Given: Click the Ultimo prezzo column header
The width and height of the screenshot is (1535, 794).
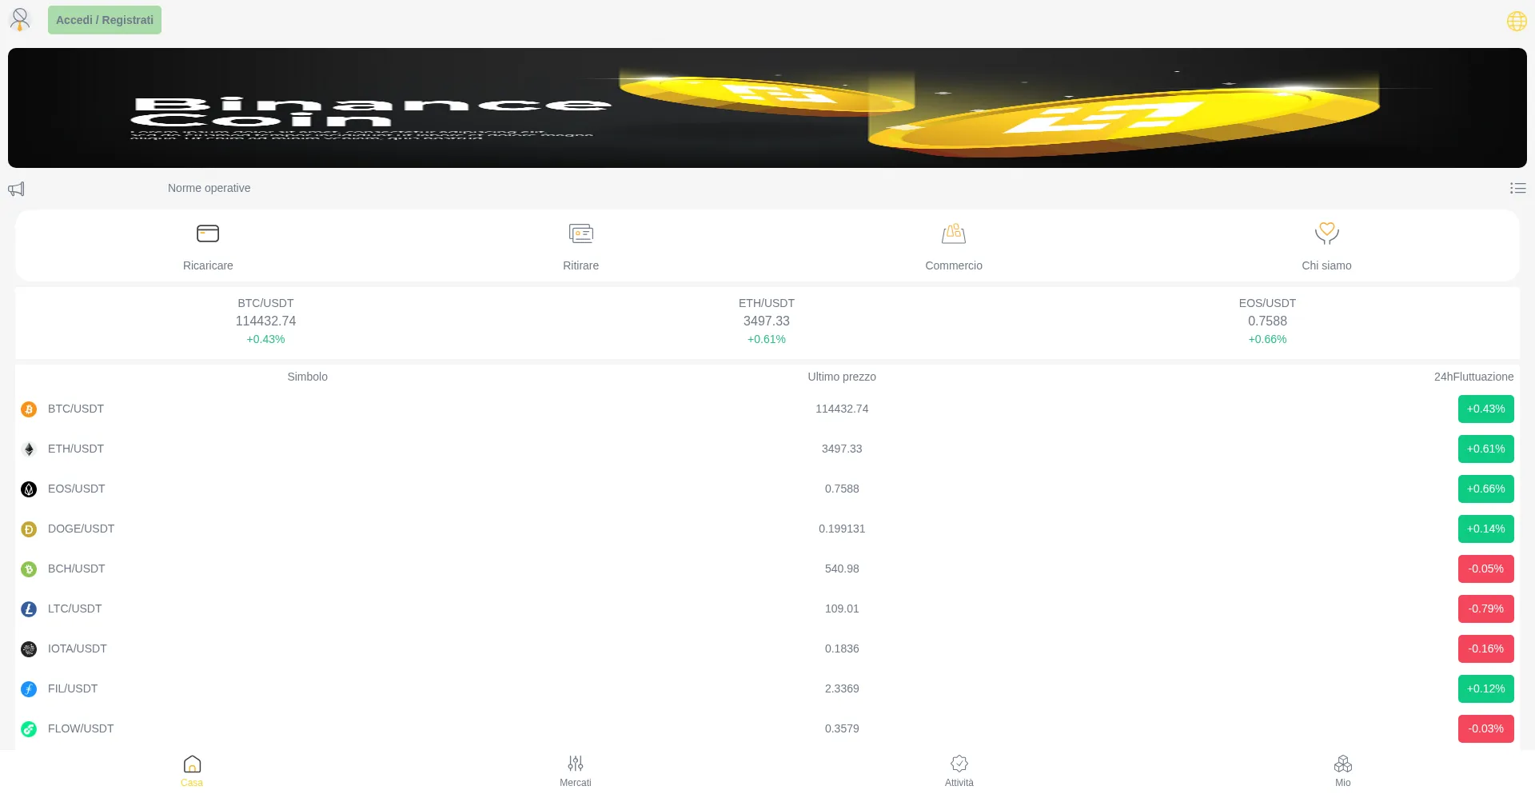Looking at the screenshot, I should click(x=842, y=377).
